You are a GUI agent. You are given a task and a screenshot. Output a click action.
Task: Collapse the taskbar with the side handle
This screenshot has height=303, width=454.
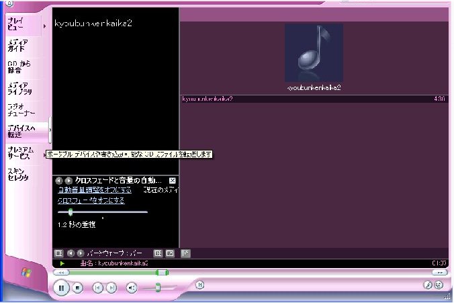pyautogui.click(x=50, y=130)
